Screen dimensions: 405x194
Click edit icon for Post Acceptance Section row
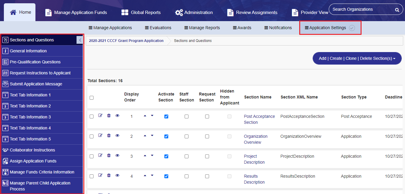[100, 115]
